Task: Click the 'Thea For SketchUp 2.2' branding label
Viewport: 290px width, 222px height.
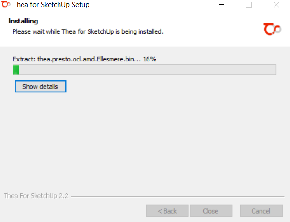Action: [36, 196]
